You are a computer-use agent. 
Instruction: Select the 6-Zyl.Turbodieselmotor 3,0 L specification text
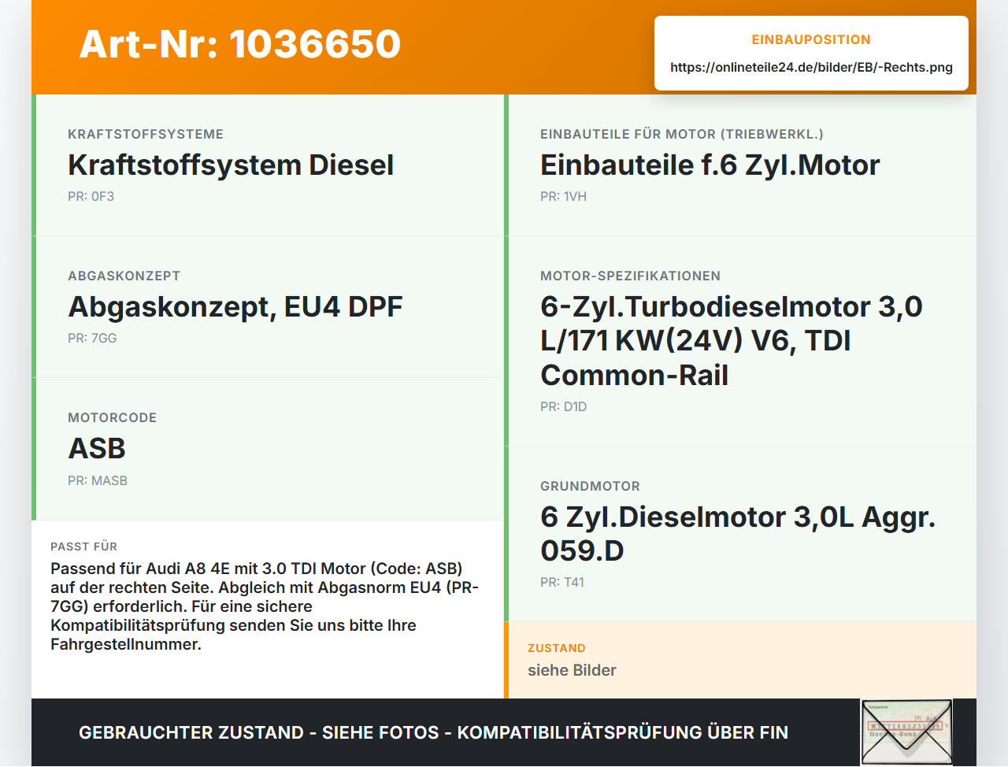(732, 341)
